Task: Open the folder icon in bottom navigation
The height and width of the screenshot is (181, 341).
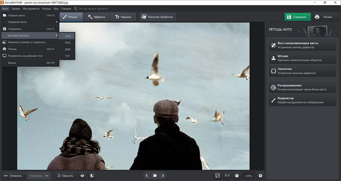Action: [155, 176]
